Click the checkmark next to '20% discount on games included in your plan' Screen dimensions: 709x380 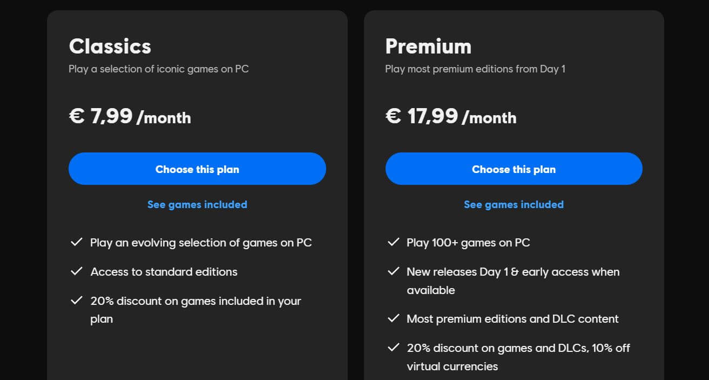pos(76,301)
